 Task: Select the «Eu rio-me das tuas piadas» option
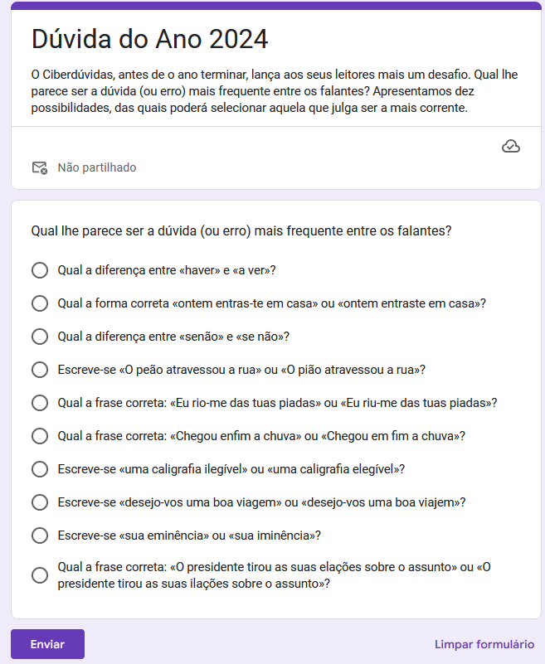pos(39,403)
